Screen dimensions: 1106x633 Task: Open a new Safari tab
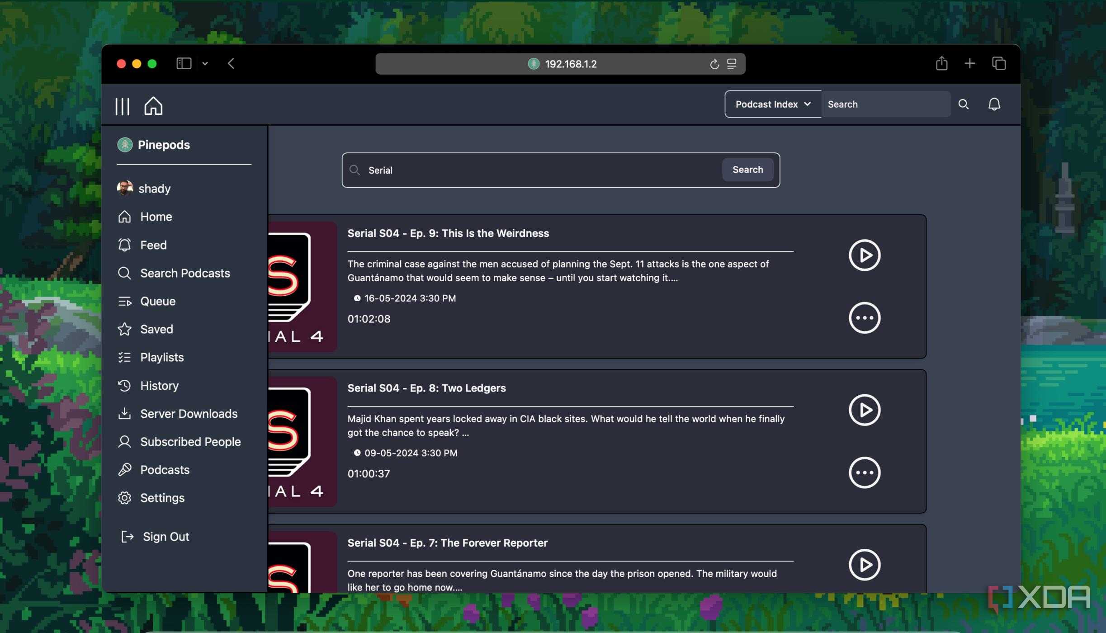click(x=969, y=63)
